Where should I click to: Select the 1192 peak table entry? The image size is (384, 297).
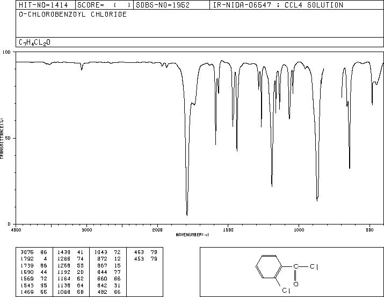[x=64, y=272]
